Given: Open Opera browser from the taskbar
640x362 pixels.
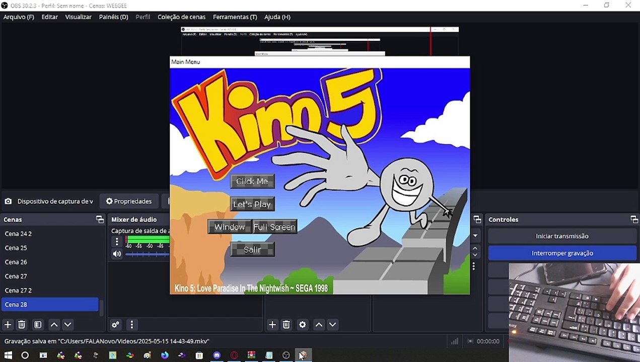Looking at the screenshot, I should click(234, 355).
